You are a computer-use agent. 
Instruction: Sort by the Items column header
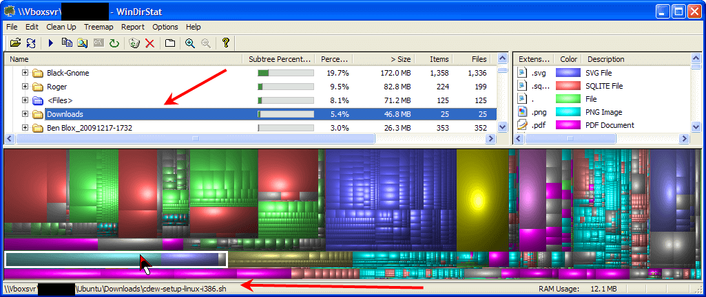click(x=434, y=59)
